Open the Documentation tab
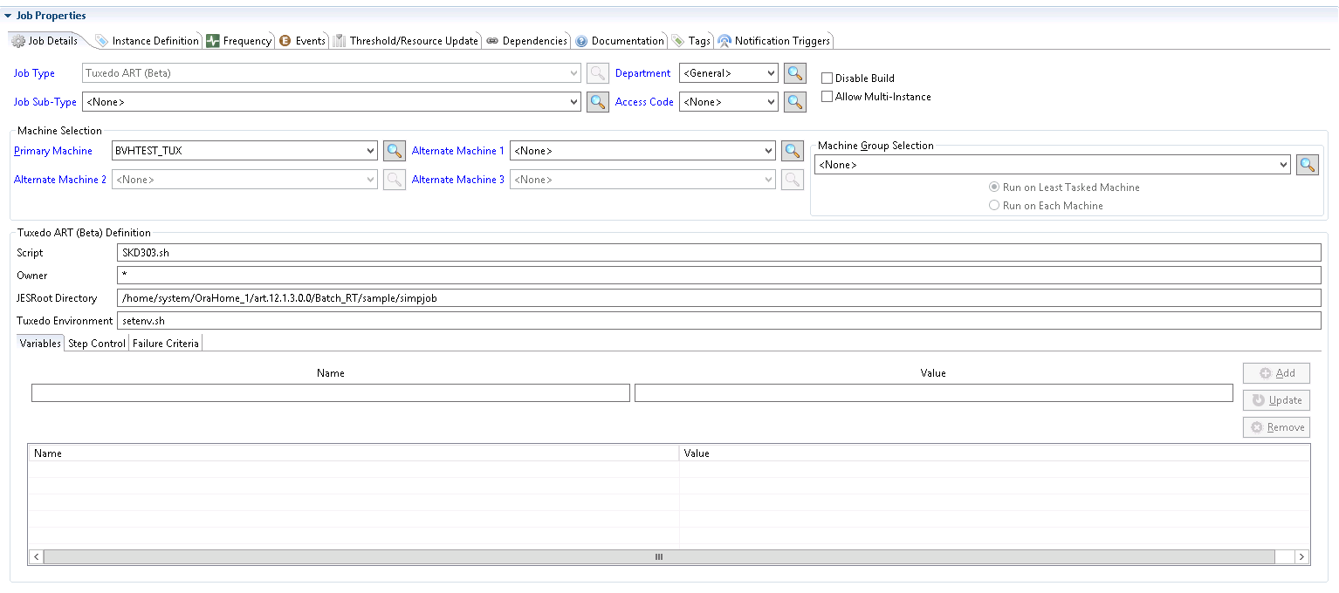 (620, 41)
